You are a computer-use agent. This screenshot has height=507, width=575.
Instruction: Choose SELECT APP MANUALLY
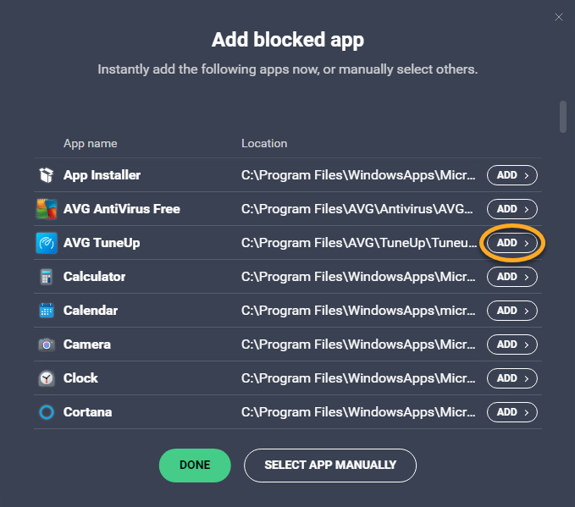coord(330,465)
